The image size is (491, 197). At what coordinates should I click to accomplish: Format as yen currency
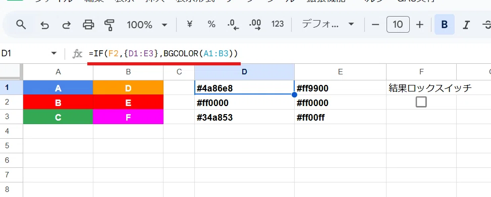[189, 24]
